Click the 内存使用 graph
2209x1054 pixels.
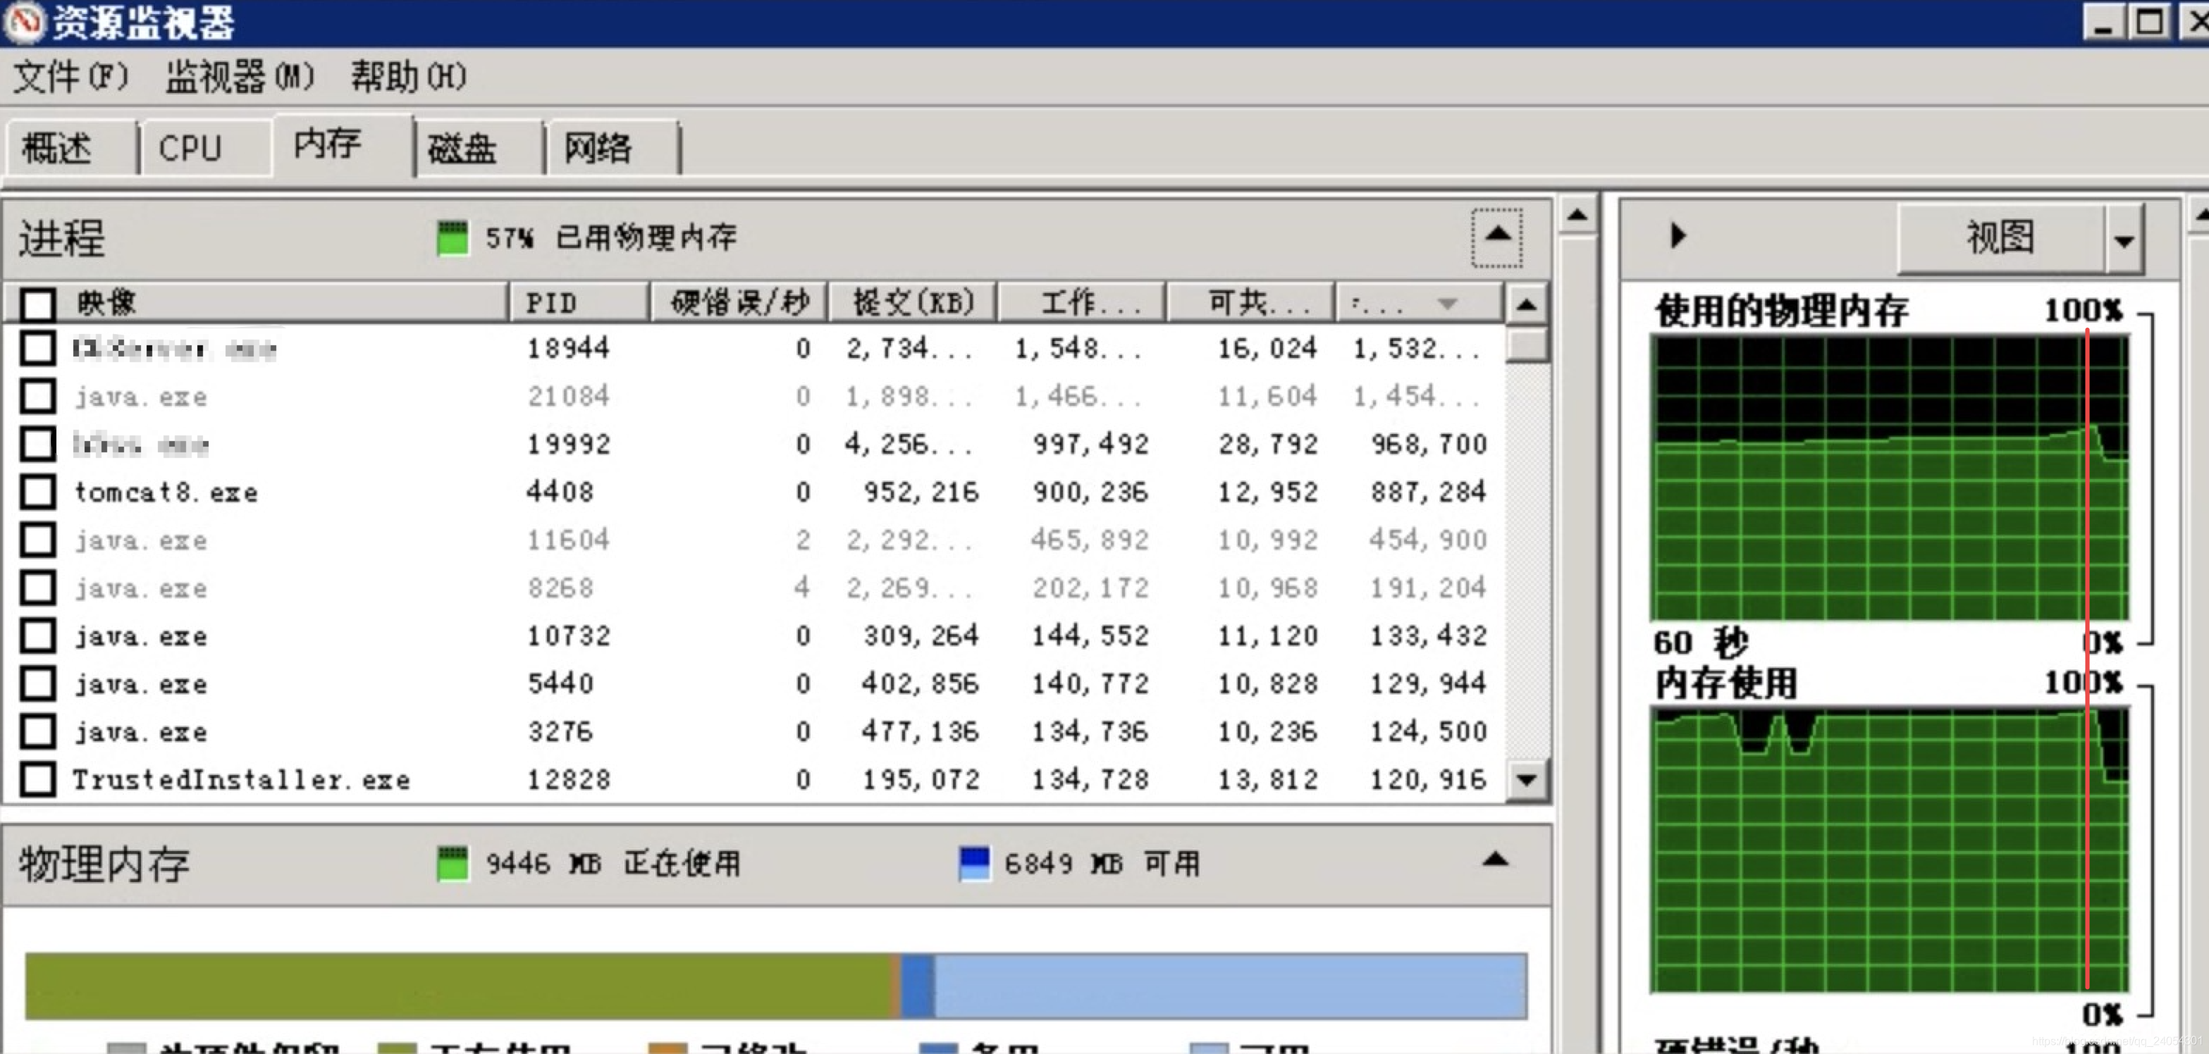coord(1890,850)
